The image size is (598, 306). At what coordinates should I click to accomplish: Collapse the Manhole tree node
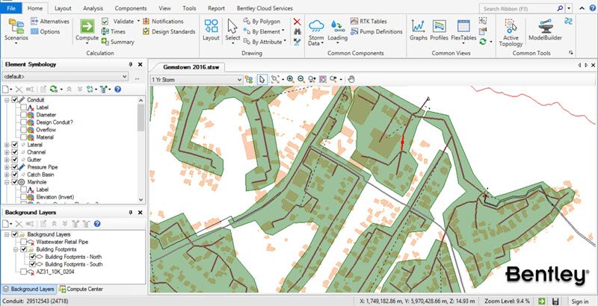7,182
